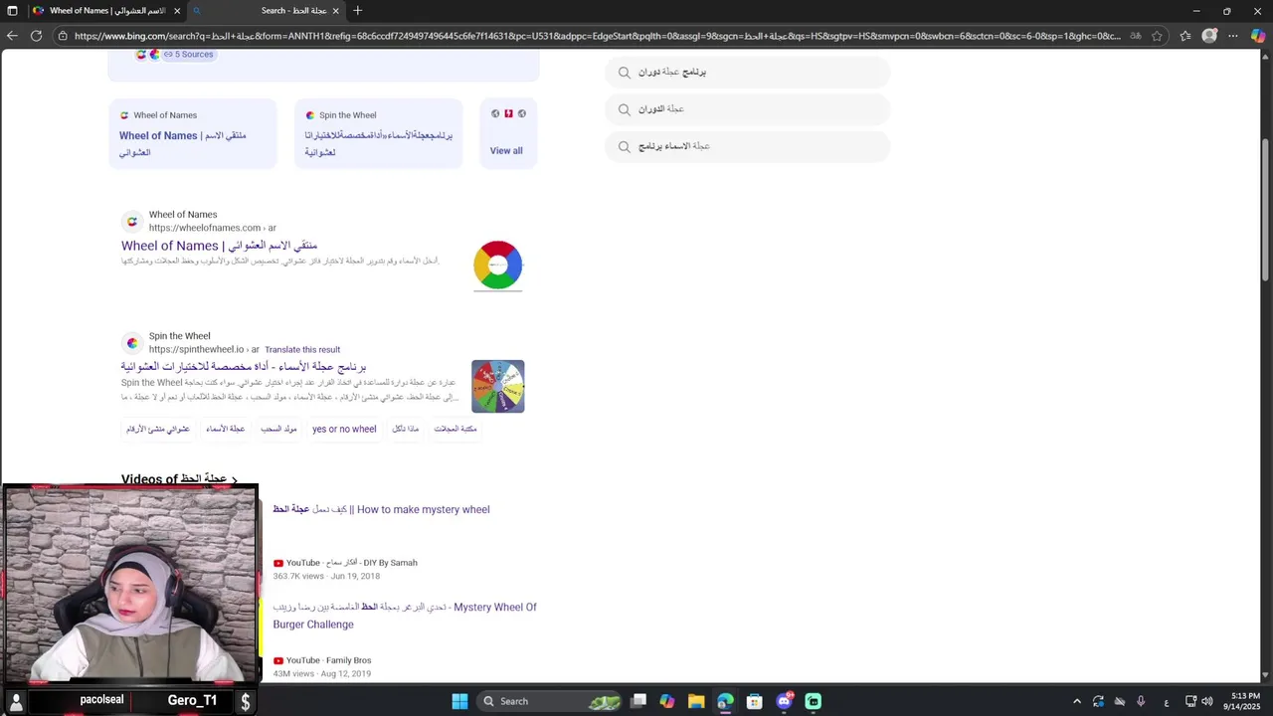1273x716 pixels.
Task: Select related search عجلة الدوران
Action: coord(747,109)
